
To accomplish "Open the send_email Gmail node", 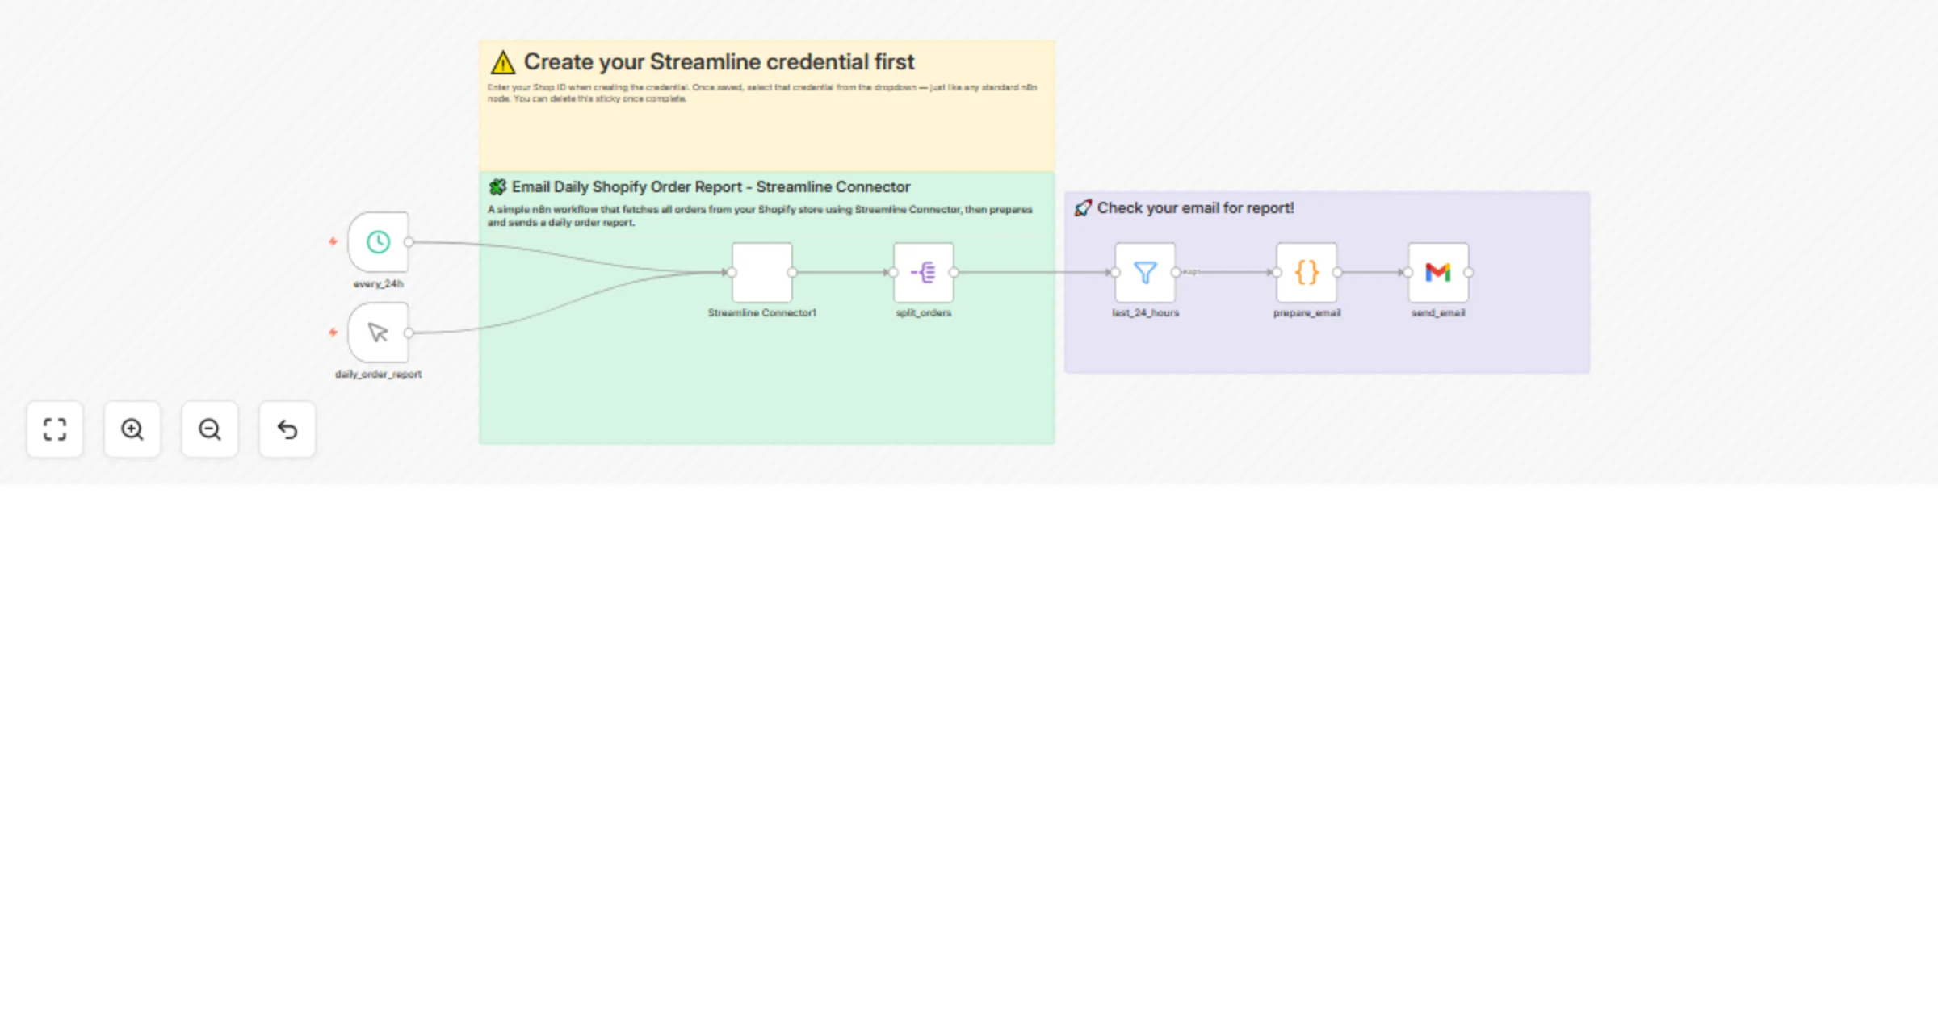I will tap(1438, 273).
